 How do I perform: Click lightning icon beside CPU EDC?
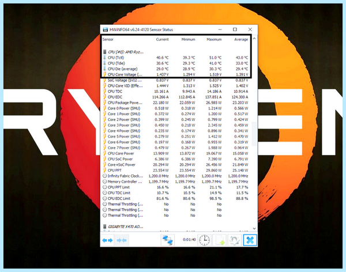point(104,97)
